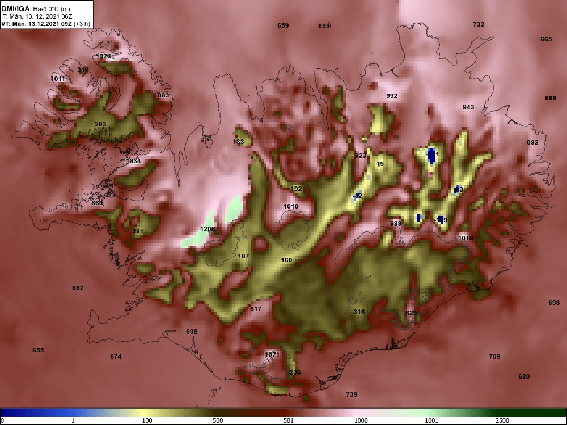This screenshot has height=425, width=567.
Task: Click the value 732 on the map
Action: pyautogui.click(x=479, y=24)
